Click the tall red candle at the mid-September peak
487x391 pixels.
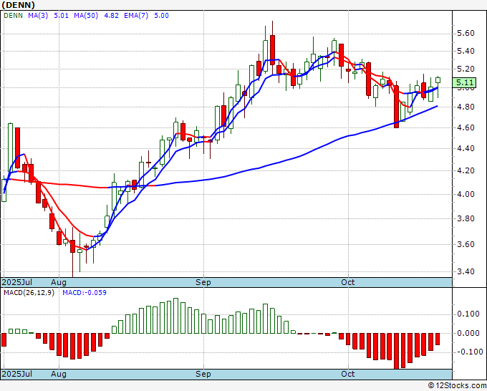272,49
